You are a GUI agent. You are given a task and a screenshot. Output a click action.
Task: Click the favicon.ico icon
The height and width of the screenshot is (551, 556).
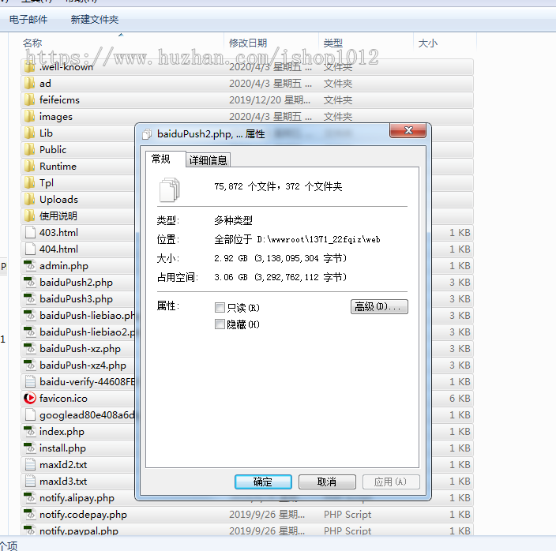click(30, 399)
